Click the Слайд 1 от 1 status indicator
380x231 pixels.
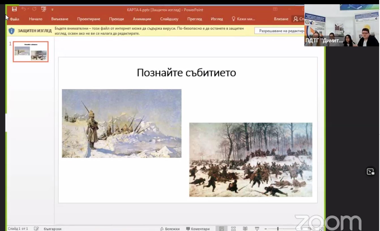pos(18,228)
